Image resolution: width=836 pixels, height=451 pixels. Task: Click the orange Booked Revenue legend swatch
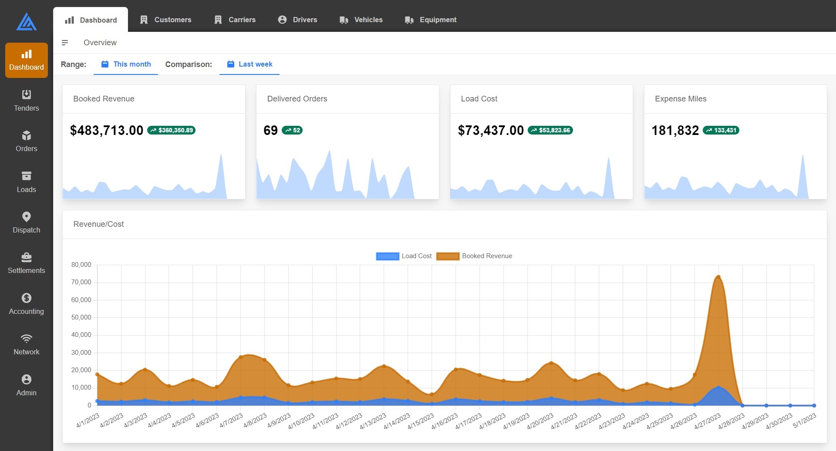[448, 256]
